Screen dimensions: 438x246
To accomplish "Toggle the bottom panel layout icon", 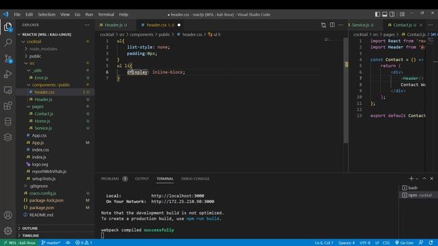I will [x=385, y=14].
